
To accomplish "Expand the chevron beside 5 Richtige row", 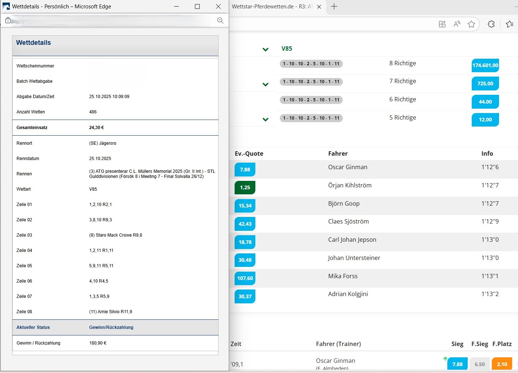I will point(266,119).
